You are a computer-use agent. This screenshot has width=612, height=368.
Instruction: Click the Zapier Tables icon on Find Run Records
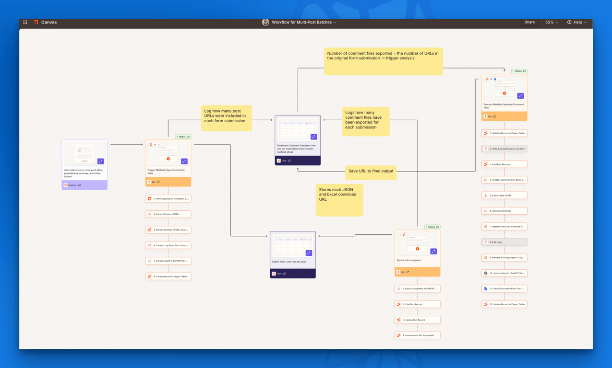pos(486,164)
